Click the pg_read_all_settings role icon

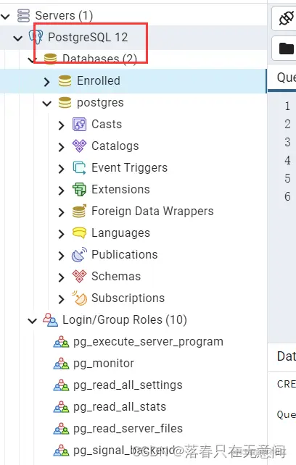(x=61, y=385)
